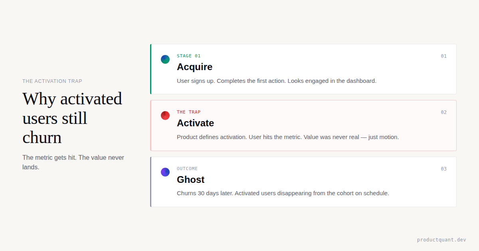Click number 01 on Acquire card
Screen dimensions: 479x251
[443, 56]
